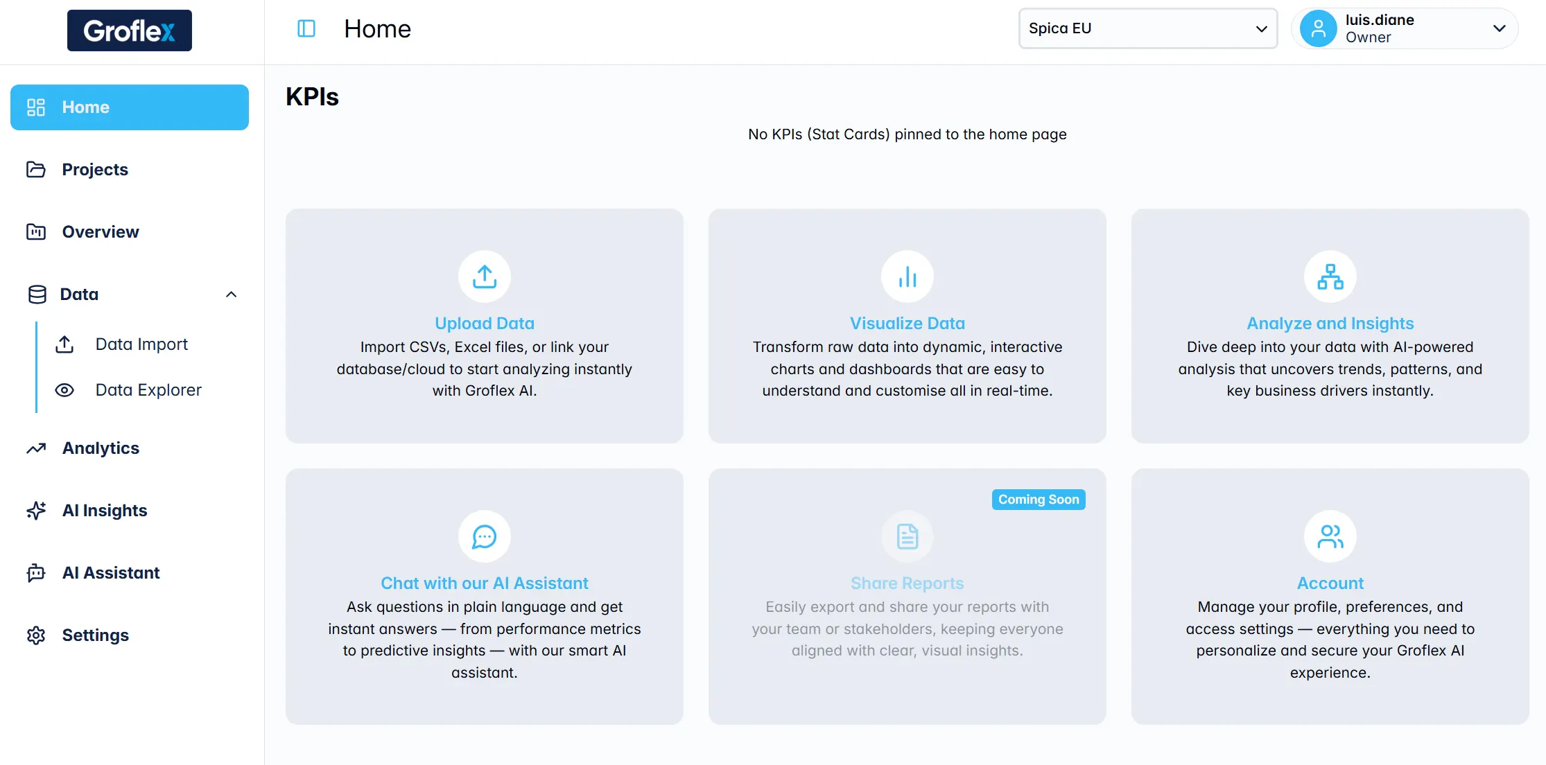Click the Visualize Data link title
The width and height of the screenshot is (1546, 765).
(907, 324)
